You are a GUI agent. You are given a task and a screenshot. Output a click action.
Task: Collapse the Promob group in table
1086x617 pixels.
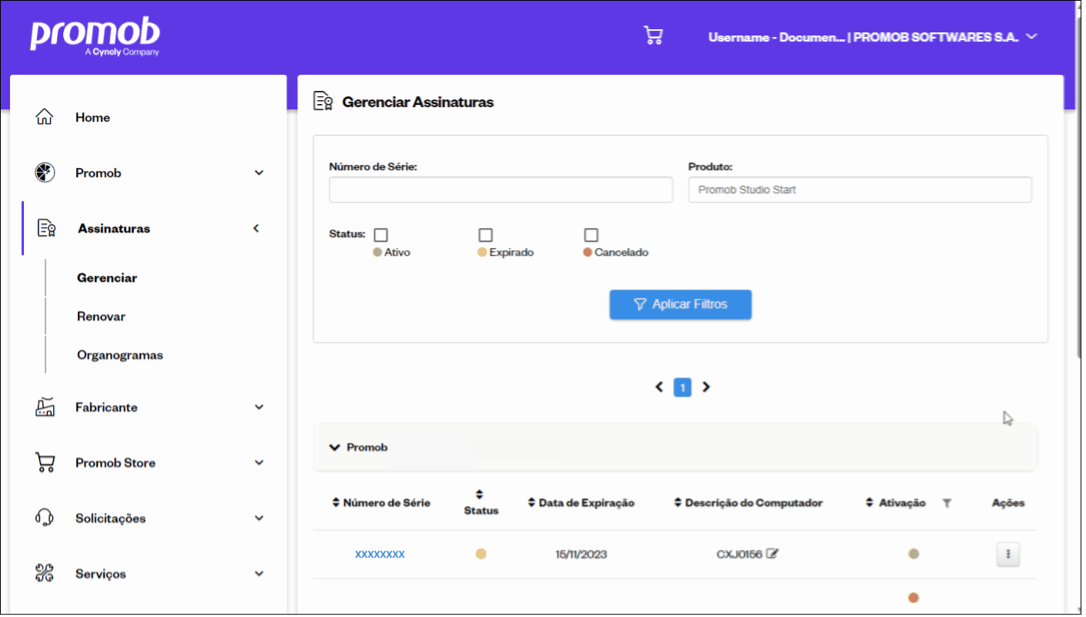coord(334,448)
